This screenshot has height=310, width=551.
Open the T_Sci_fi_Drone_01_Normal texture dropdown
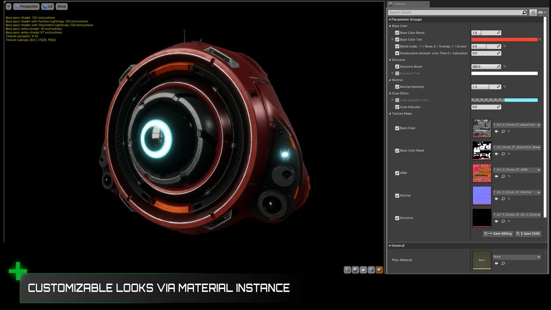(539, 192)
